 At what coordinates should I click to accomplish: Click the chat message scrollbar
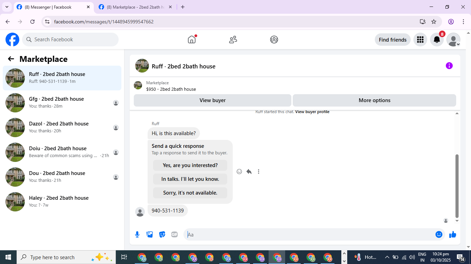pyautogui.click(x=457, y=186)
